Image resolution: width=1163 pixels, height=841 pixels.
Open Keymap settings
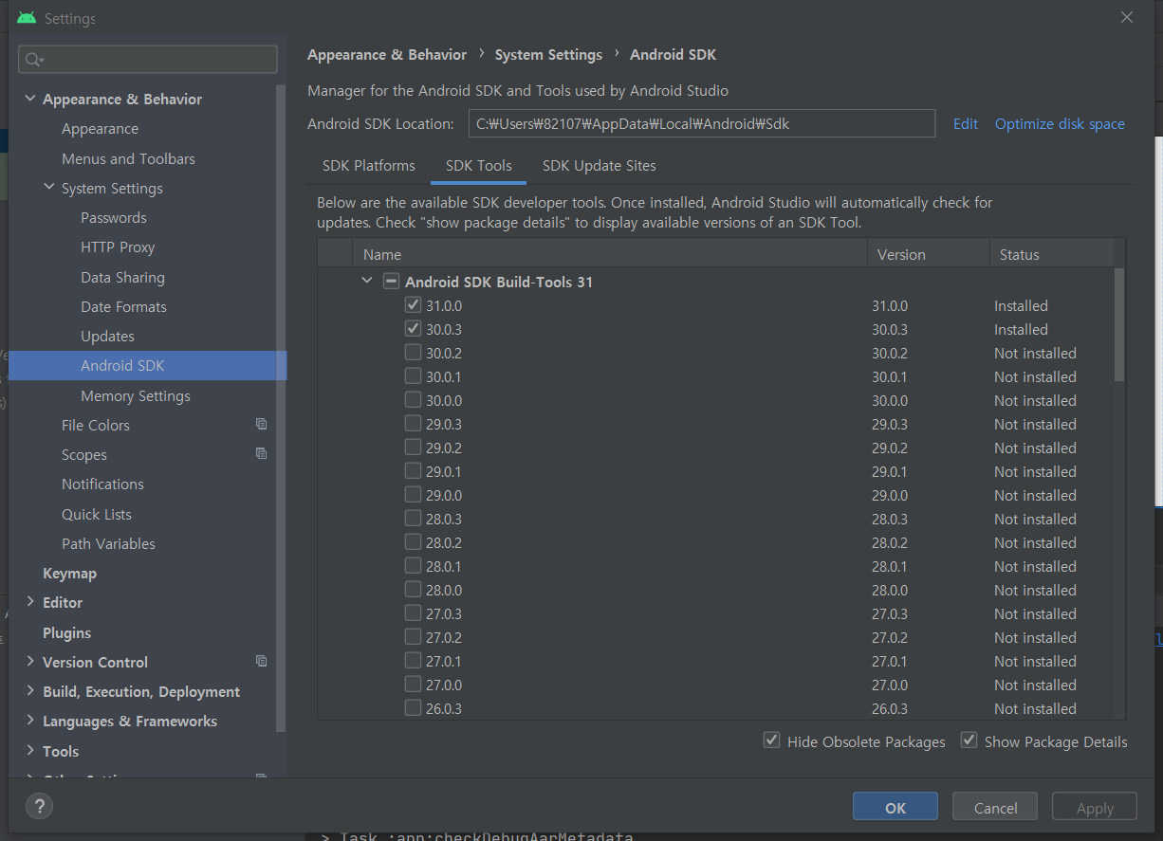point(69,574)
